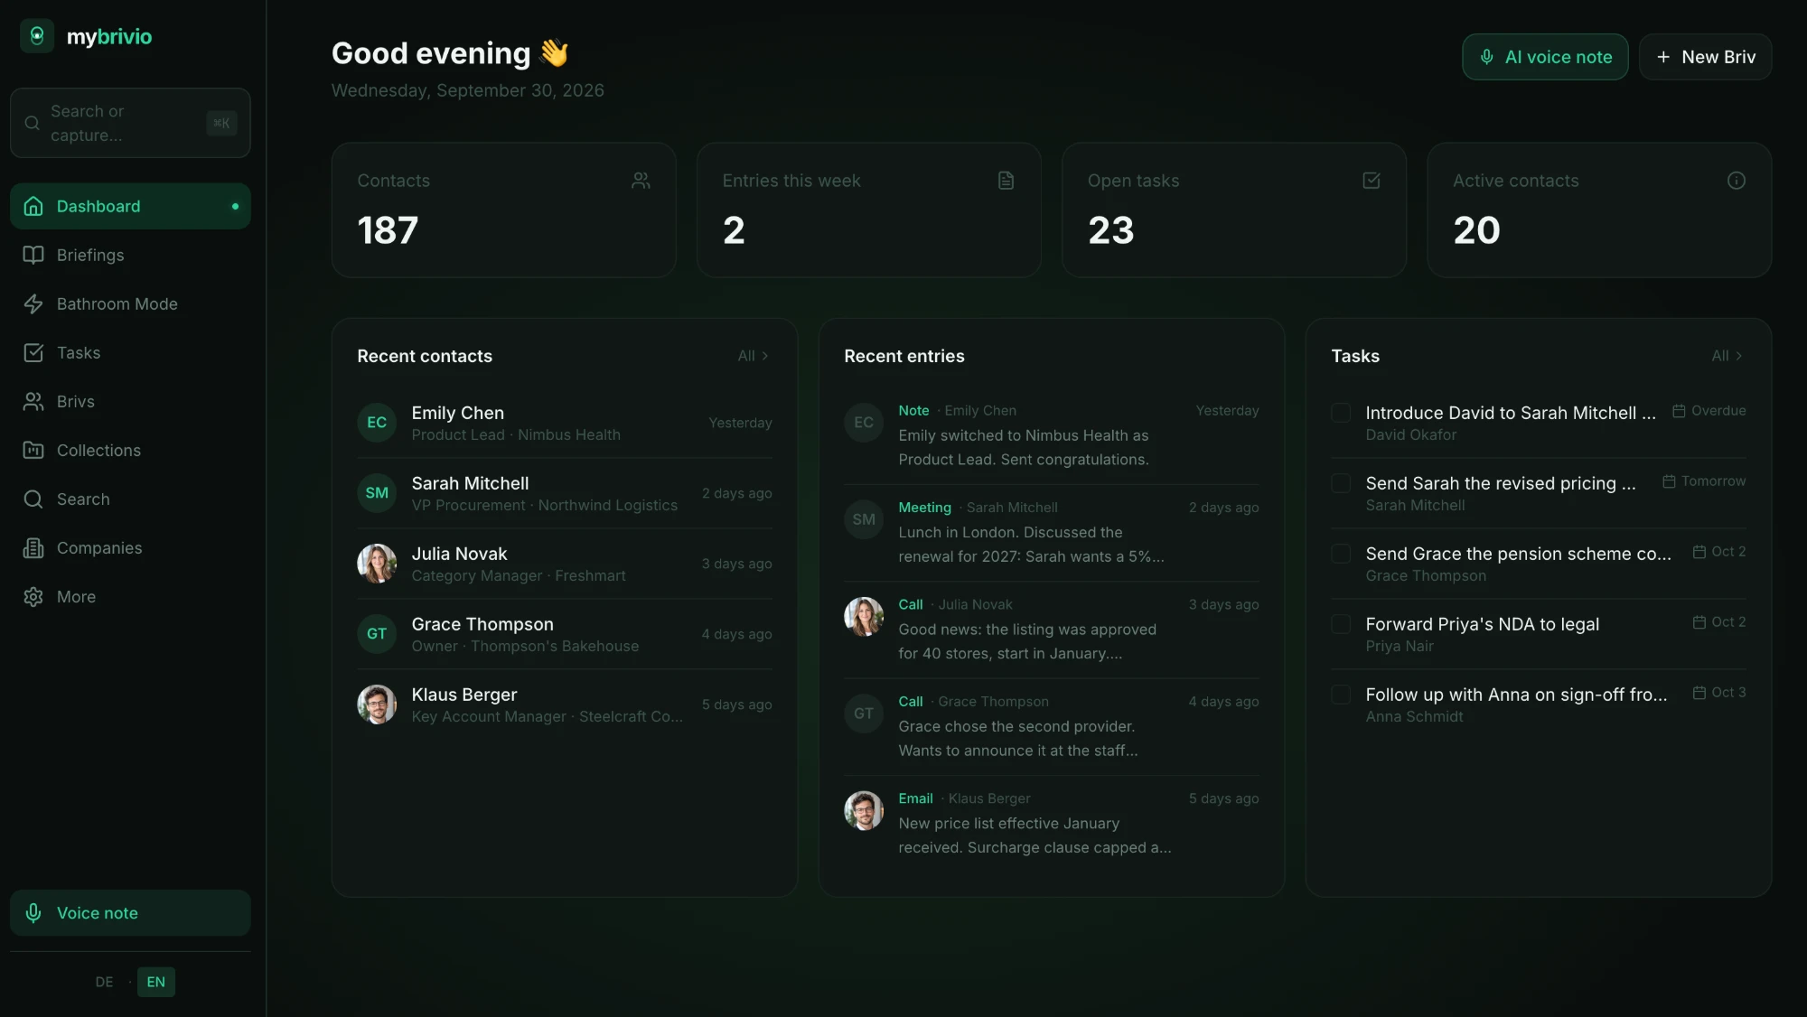The image size is (1807, 1017).
Task: Click the Briefings book icon
Action: tap(33, 255)
